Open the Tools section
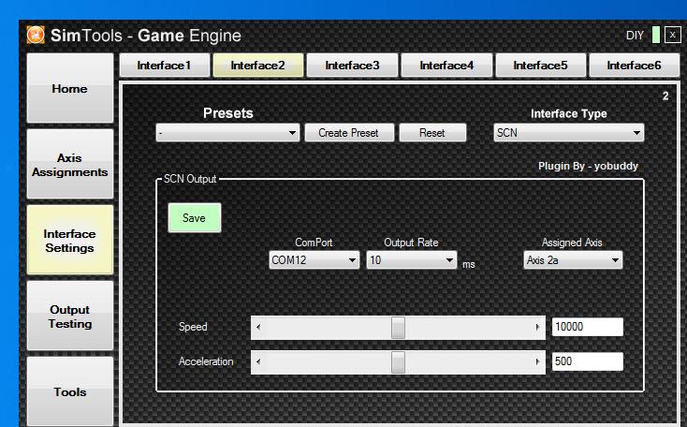This screenshot has height=427, width=687. (x=70, y=391)
